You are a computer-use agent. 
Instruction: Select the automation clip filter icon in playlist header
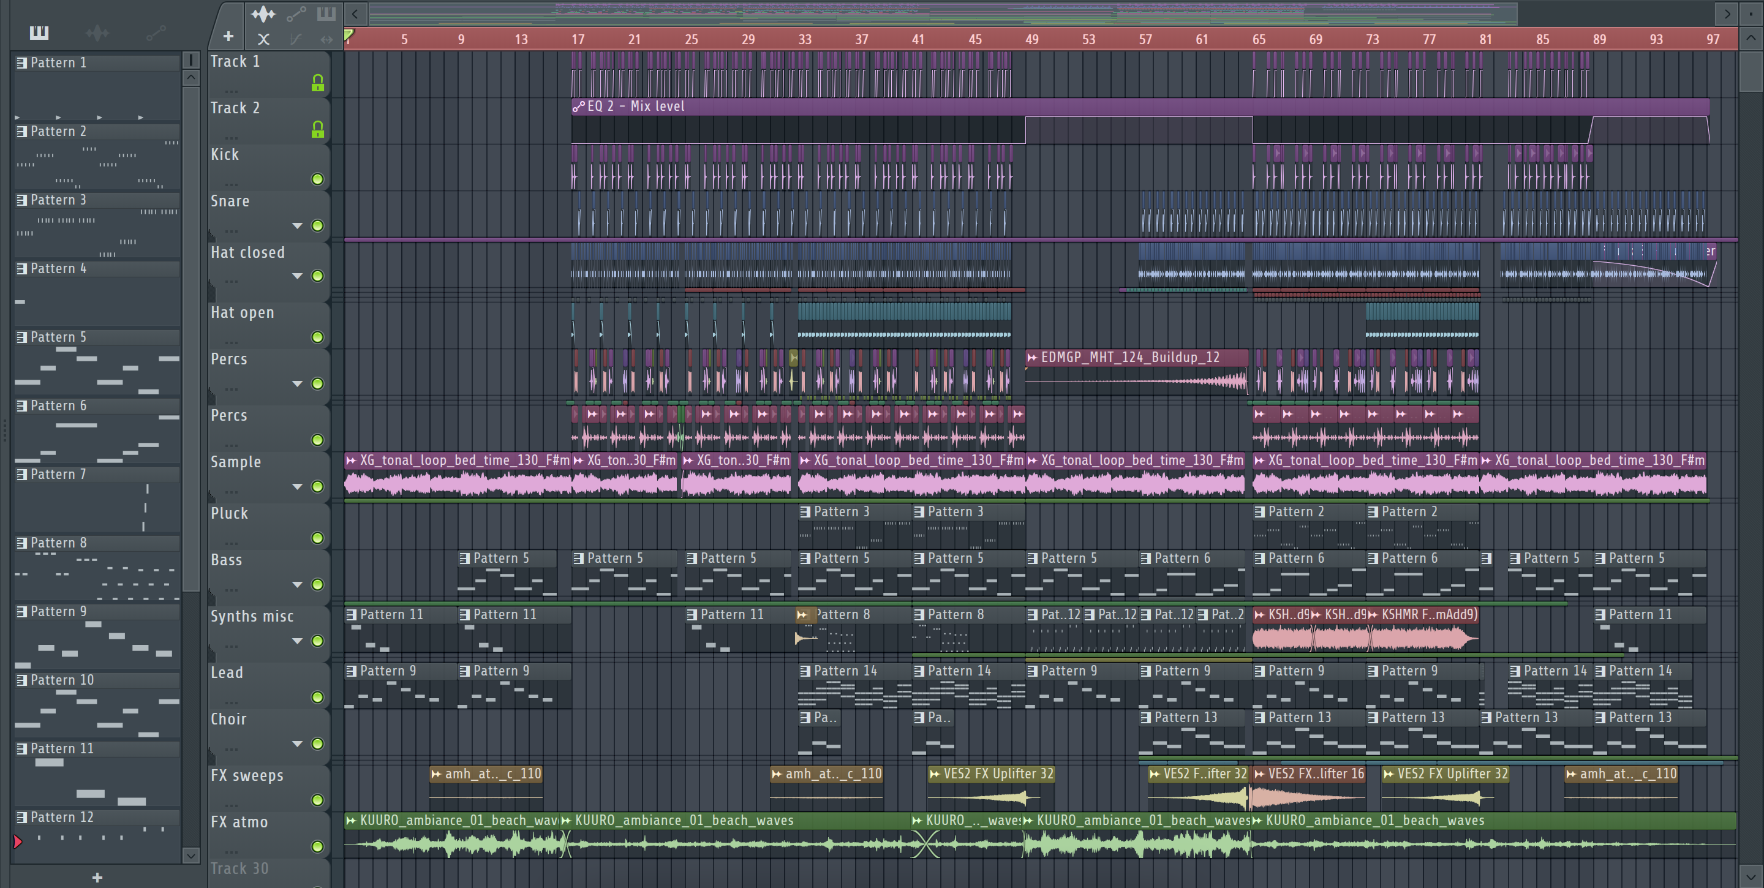[x=296, y=13]
